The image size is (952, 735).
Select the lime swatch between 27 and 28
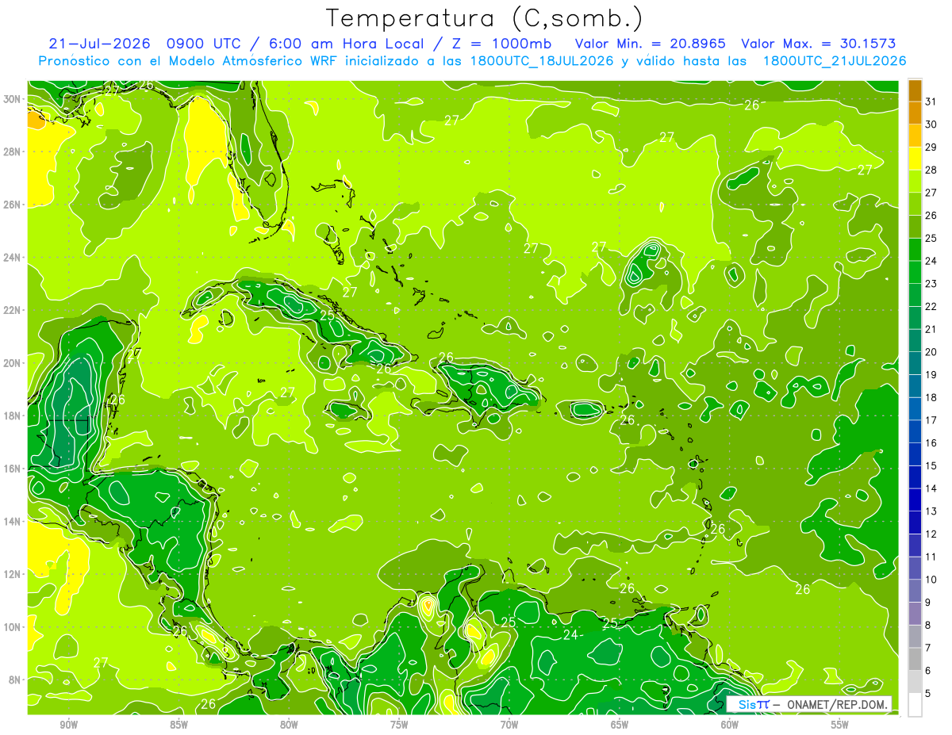pos(915,181)
